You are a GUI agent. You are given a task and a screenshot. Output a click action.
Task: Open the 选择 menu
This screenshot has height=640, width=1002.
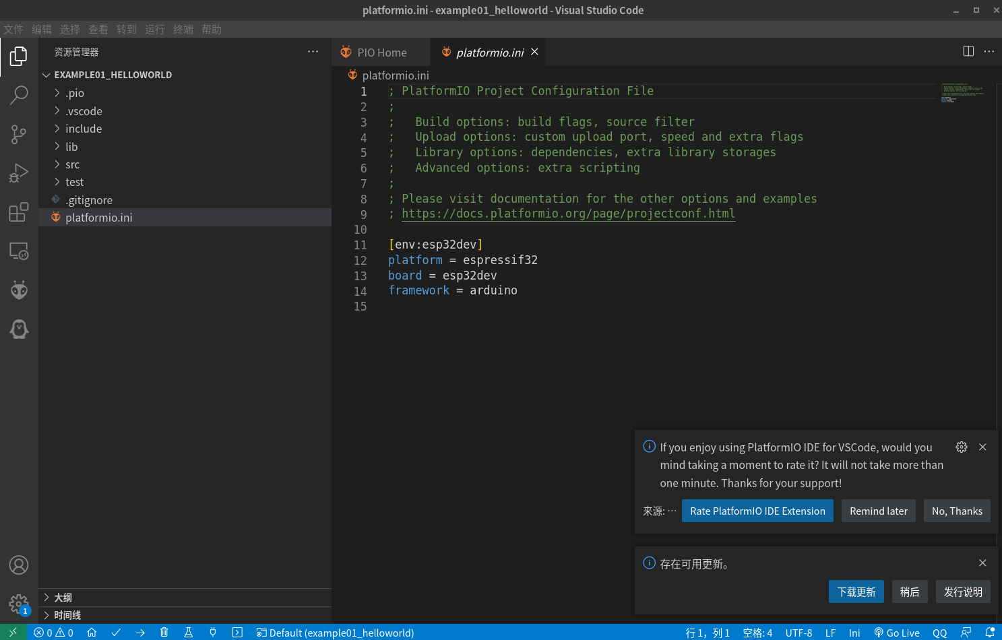(70, 30)
